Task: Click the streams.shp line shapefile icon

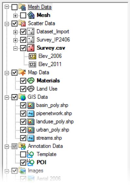Action: click(x=31, y=138)
